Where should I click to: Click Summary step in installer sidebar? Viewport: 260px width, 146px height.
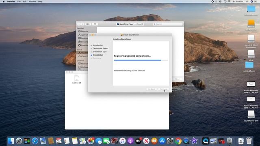pos(97,58)
